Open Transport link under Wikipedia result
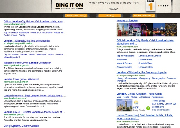 pos(121,81)
